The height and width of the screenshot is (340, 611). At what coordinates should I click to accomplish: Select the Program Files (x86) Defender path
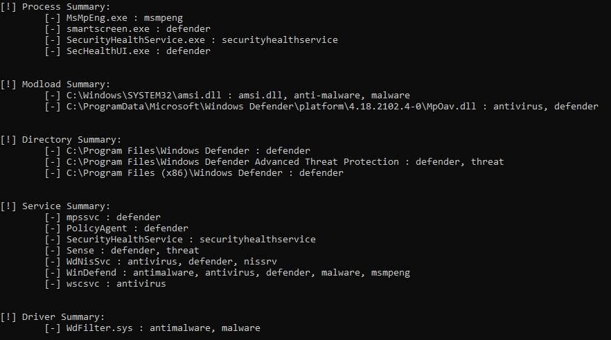click(204, 173)
